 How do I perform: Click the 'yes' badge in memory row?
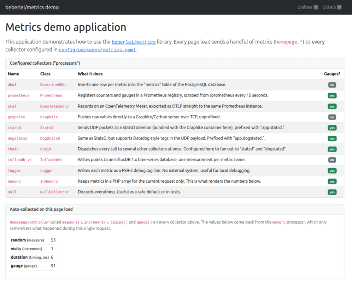coord(332,181)
